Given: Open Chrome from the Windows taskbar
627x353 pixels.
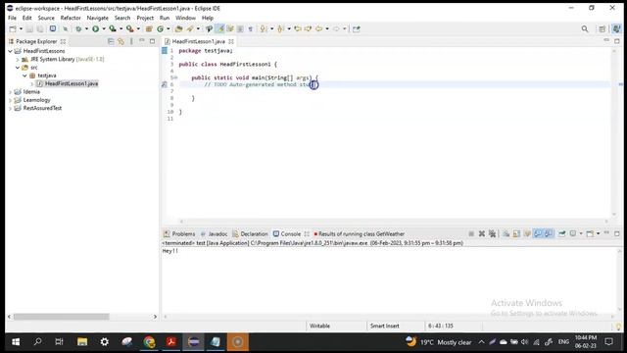Looking at the screenshot, I should click(149, 342).
